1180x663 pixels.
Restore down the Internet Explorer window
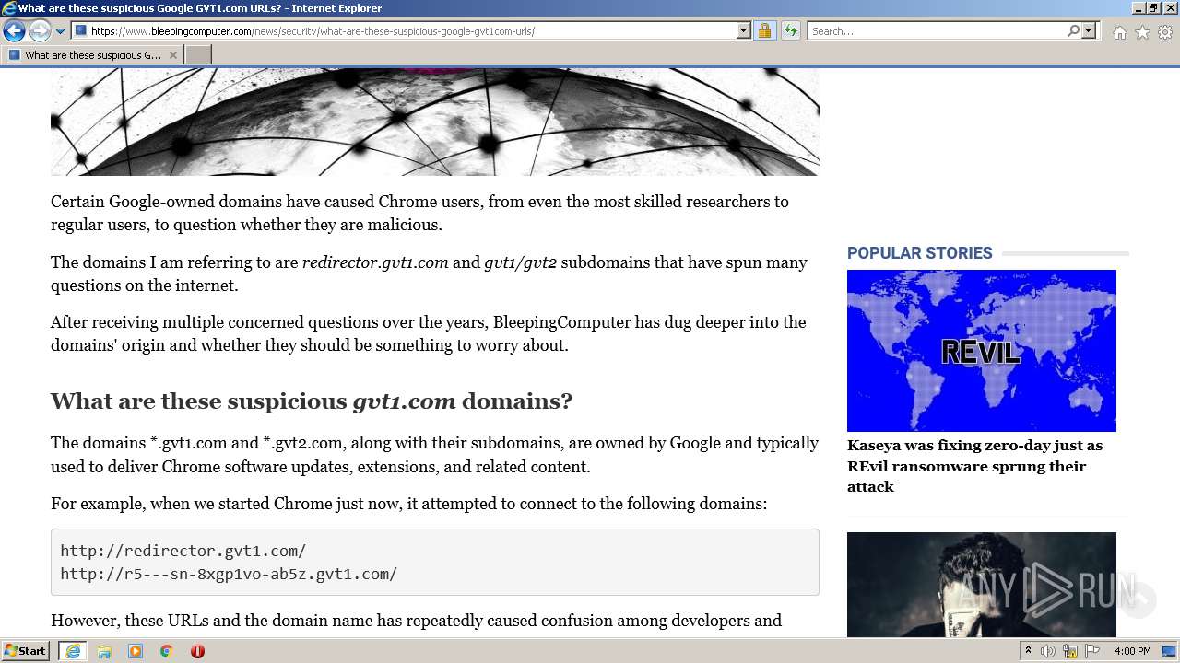1153,8
